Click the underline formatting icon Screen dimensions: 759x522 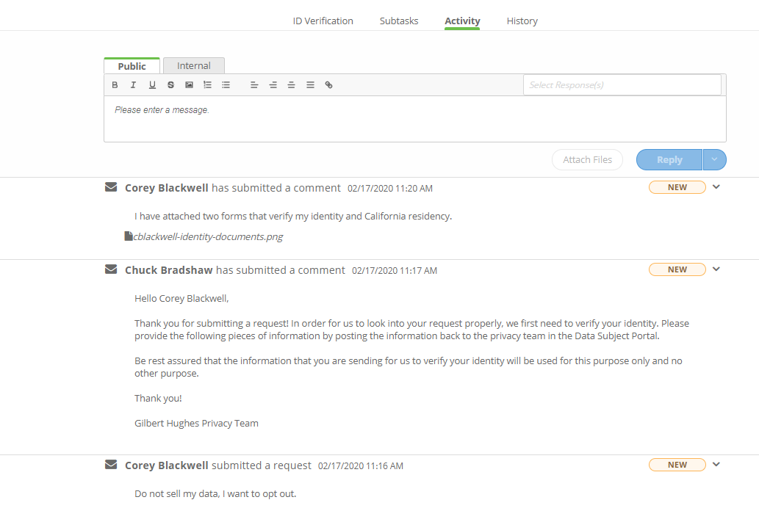click(x=152, y=85)
